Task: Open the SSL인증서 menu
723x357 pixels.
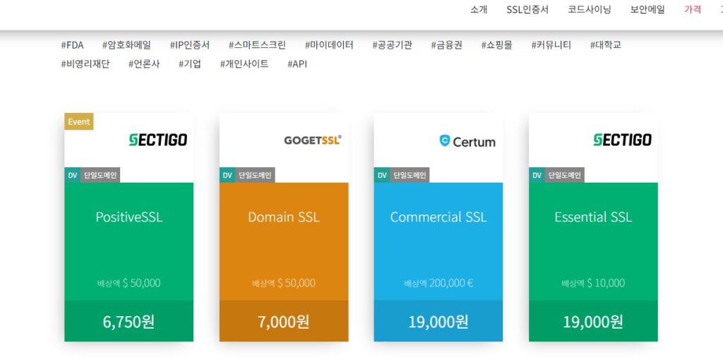Action: 527,10
